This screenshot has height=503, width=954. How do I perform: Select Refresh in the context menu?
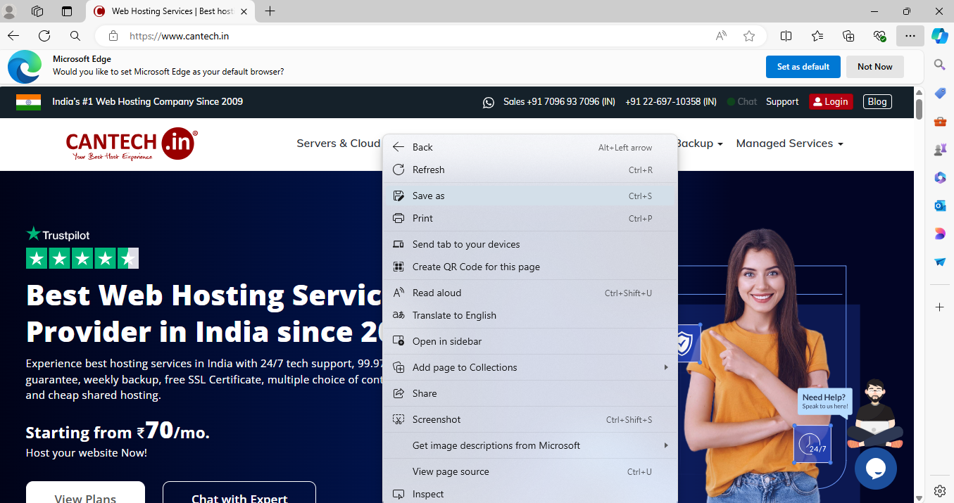click(x=529, y=170)
